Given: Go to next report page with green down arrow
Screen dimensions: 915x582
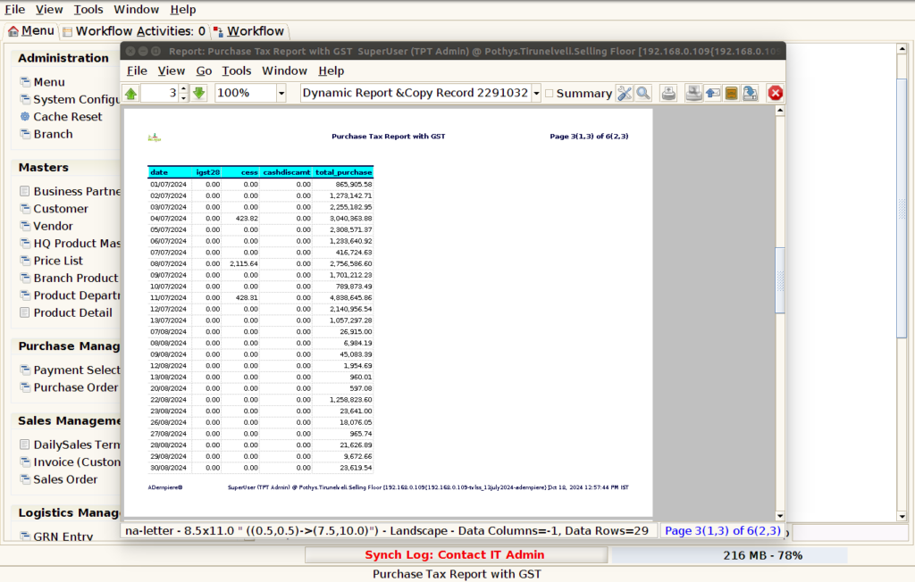Looking at the screenshot, I should [x=199, y=94].
